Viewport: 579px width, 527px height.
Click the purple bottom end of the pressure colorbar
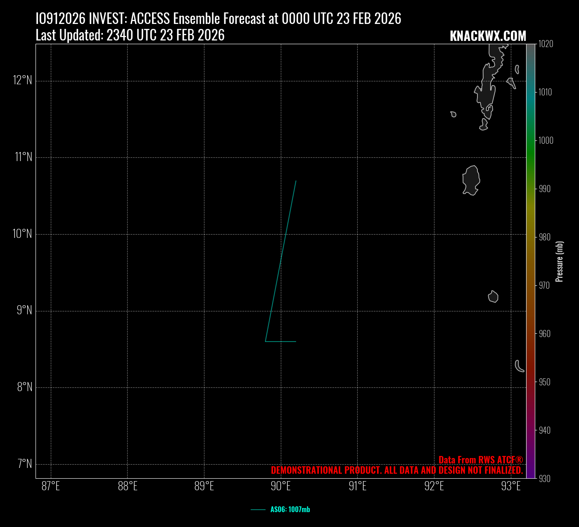(531, 474)
